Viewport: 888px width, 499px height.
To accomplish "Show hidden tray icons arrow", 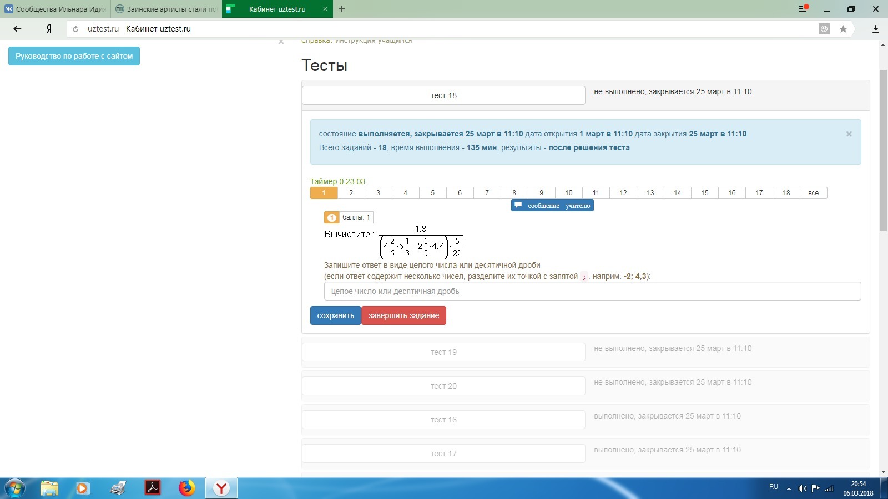I will (789, 488).
